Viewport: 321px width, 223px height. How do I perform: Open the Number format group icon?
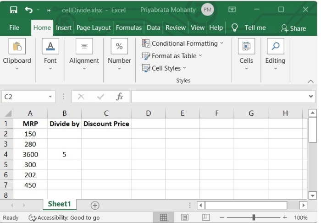119,46
